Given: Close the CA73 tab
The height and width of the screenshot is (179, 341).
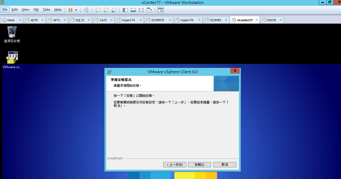Looking at the screenshot, I should pos(111,20).
